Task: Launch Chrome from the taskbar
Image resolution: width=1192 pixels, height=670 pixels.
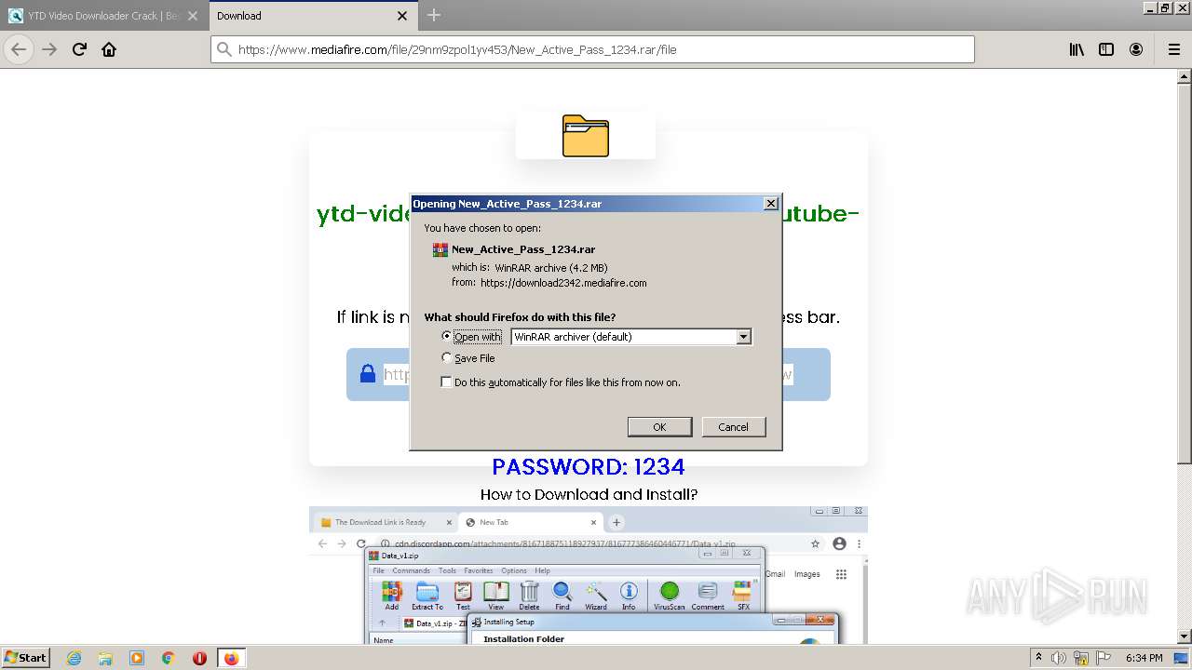Action: pos(169,658)
